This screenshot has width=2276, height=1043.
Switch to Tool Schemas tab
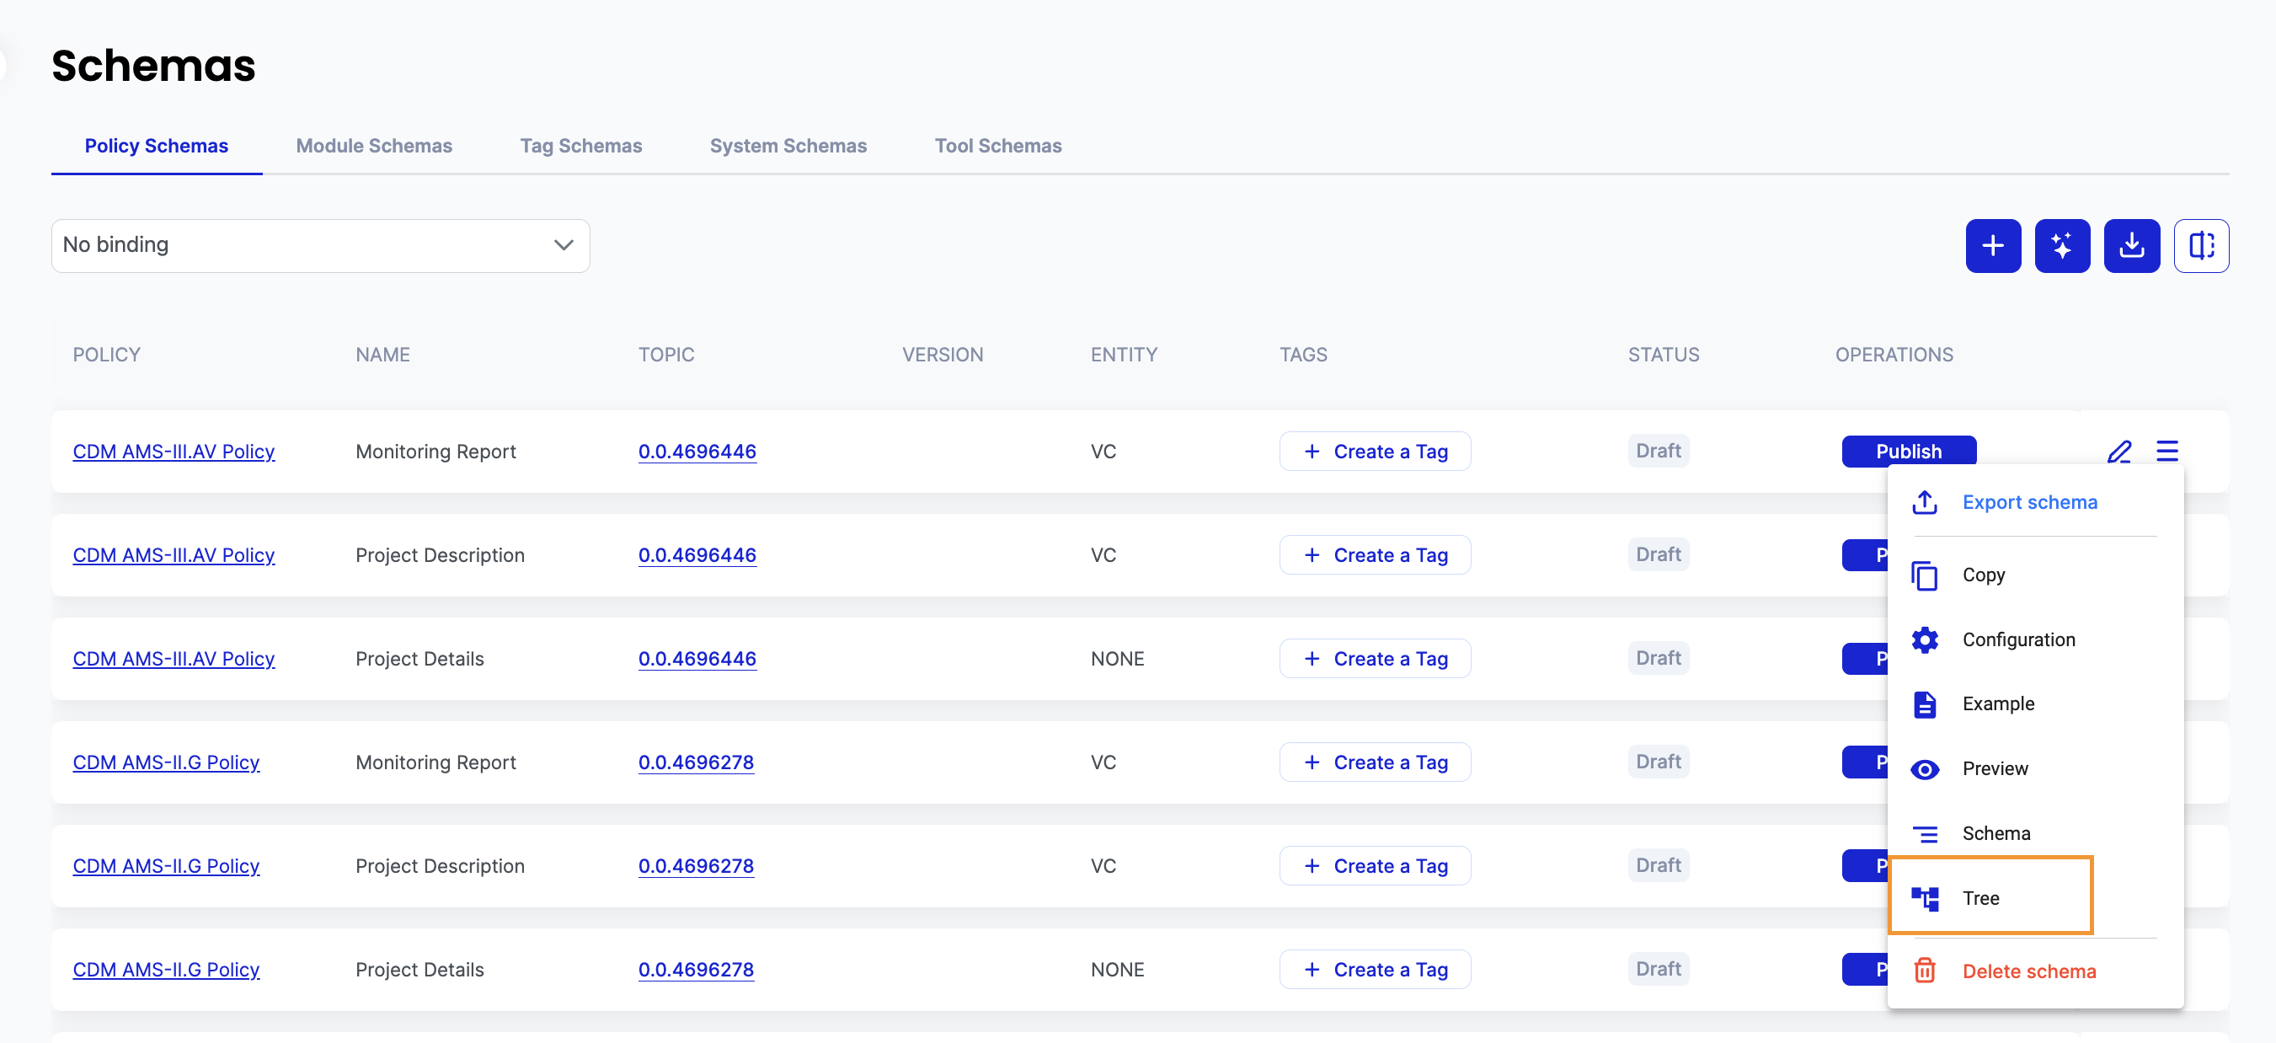(997, 146)
